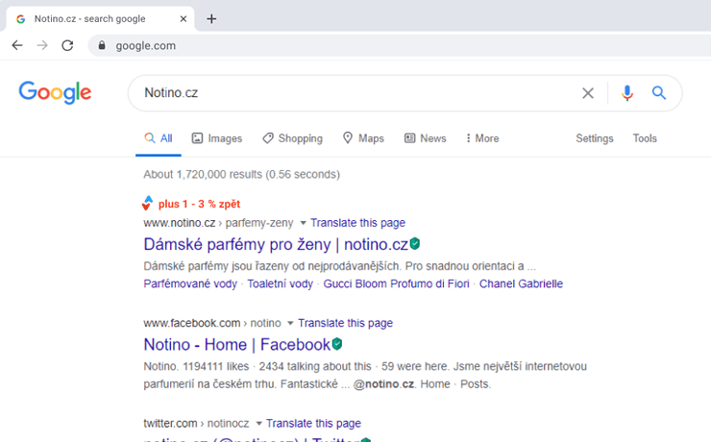Open the Toaletní vody sitelink

281,283
